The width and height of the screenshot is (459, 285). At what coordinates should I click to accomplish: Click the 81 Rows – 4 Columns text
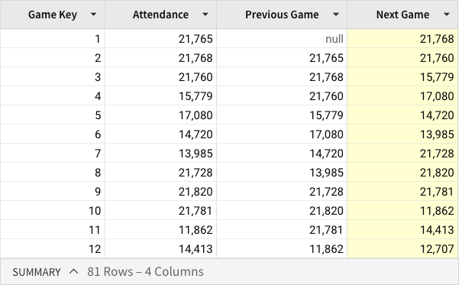(x=145, y=272)
